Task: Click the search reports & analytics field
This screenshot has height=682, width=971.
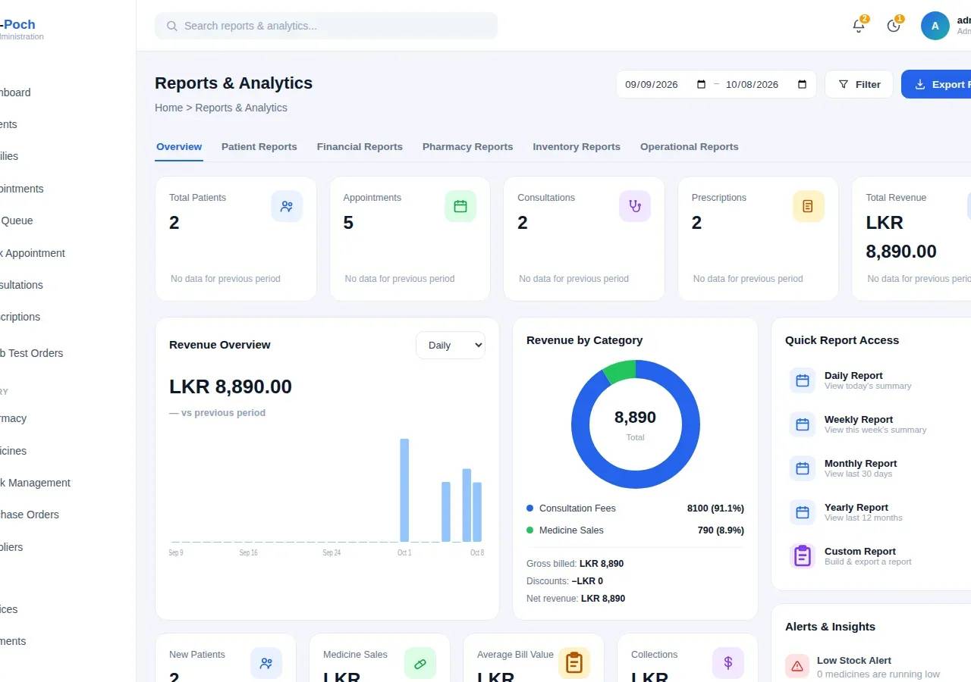Action: [x=326, y=26]
